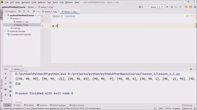Click the CRLF line separator widget
This screenshot has width=197, height=110.
(x=161, y=108)
